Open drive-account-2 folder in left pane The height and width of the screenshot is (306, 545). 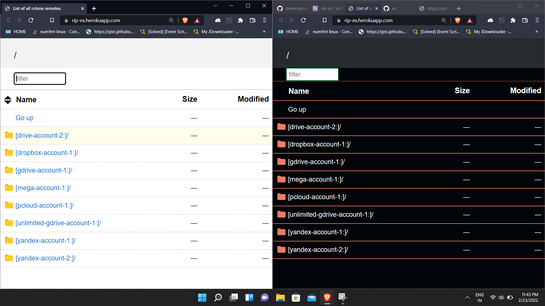pos(42,135)
